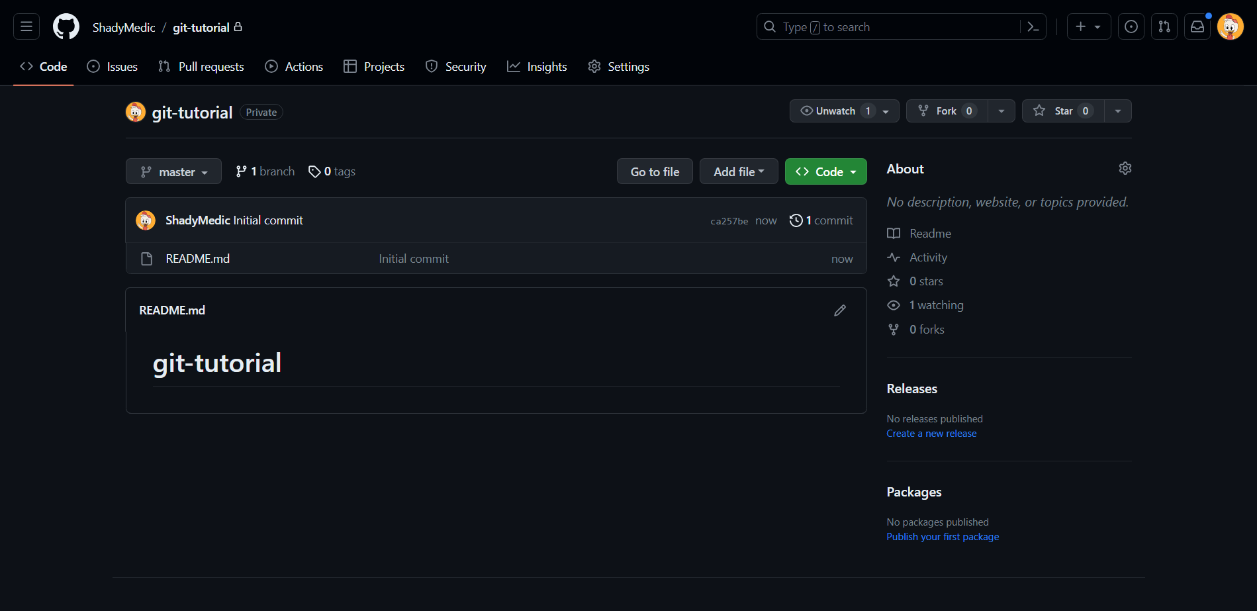
Task: Click Create a new release link
Action: point(931,434)
